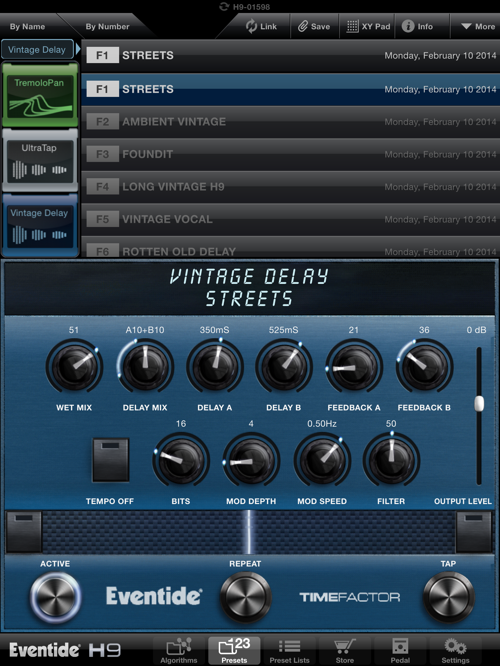
Task: Toggle the ACTIVE footswitch
Action: tap(55, 597)
